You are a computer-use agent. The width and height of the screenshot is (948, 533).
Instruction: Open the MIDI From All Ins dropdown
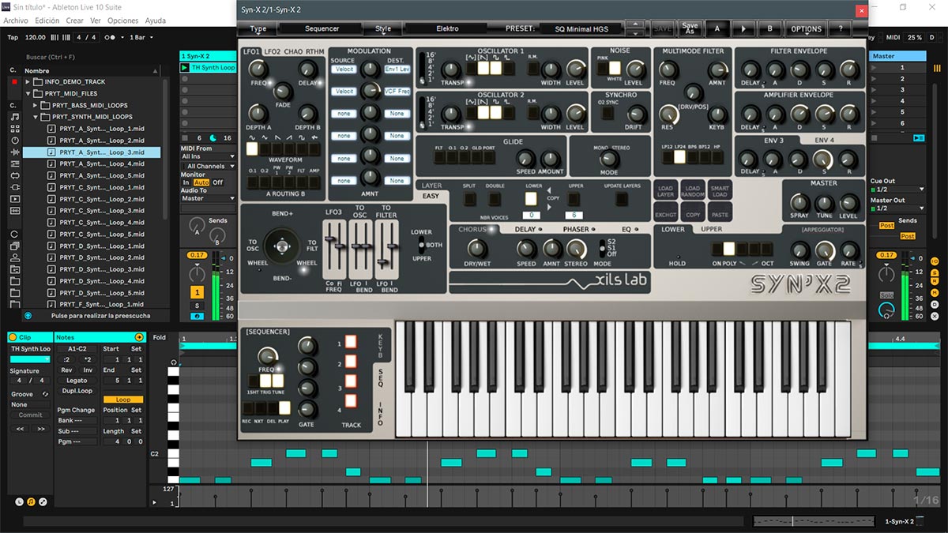(209, 156)
